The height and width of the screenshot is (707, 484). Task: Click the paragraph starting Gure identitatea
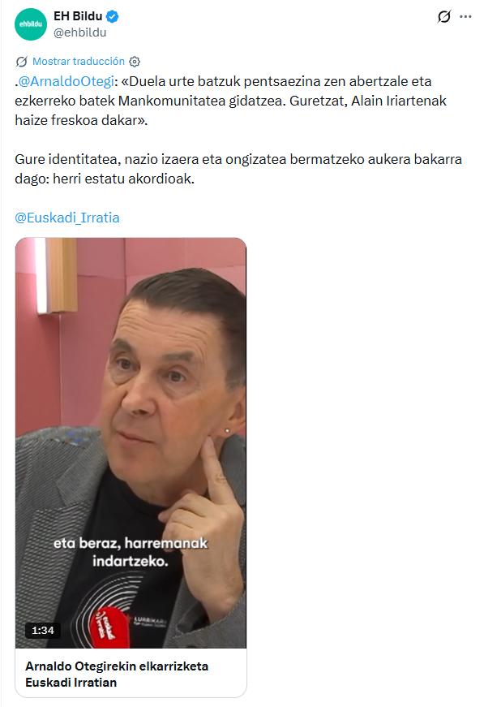238,169
